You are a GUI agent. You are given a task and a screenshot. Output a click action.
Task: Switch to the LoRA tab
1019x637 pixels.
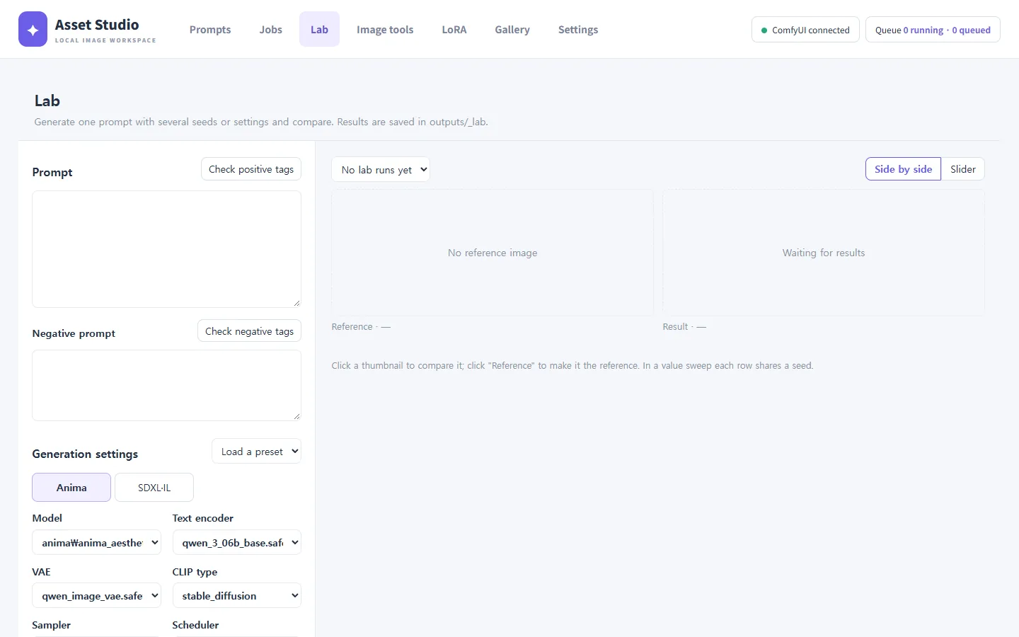[x=454, y=30]
